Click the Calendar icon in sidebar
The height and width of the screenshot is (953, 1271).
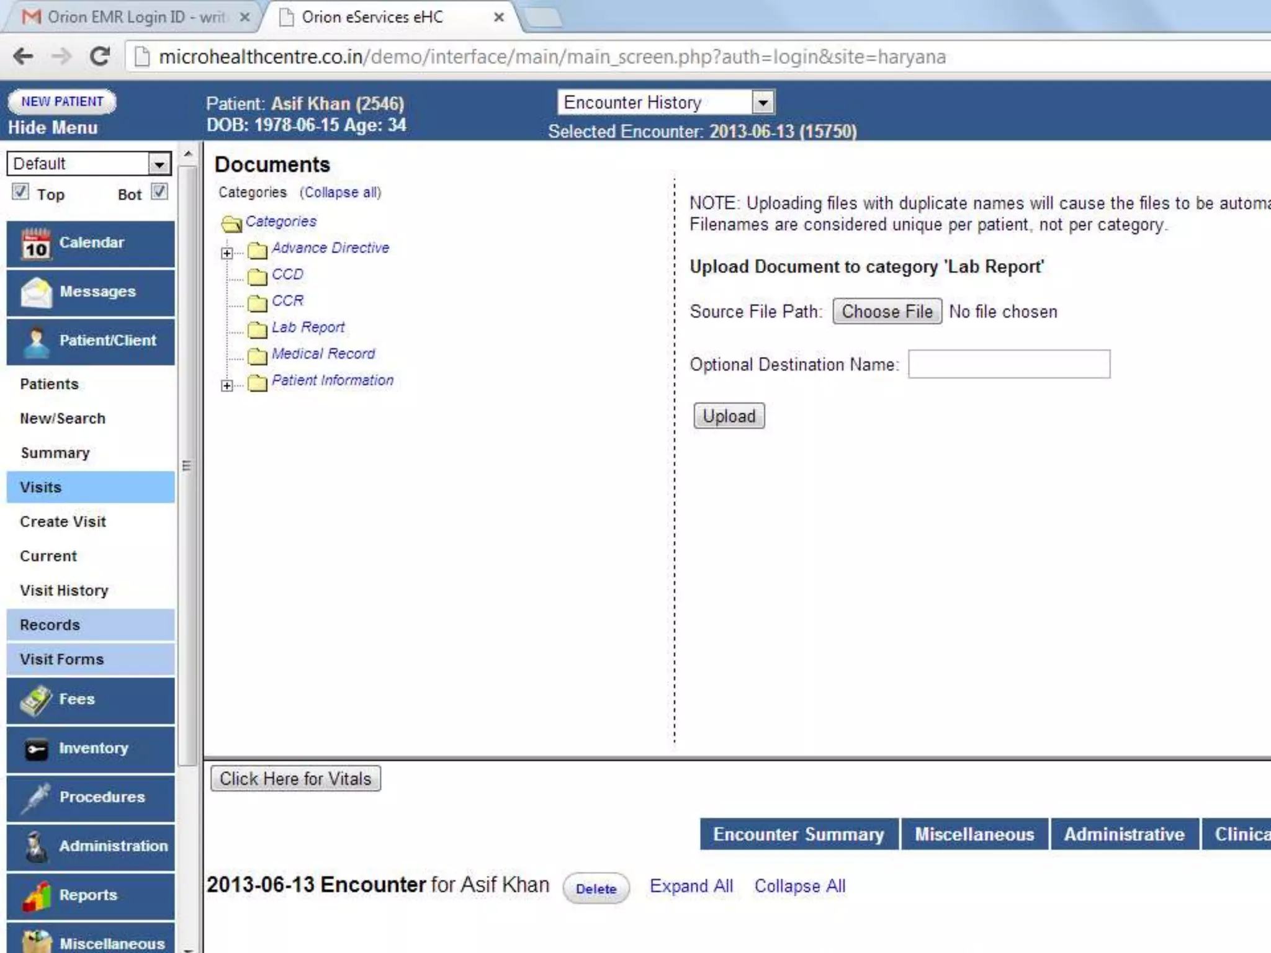pyautogui.click(x=36, y=244)
